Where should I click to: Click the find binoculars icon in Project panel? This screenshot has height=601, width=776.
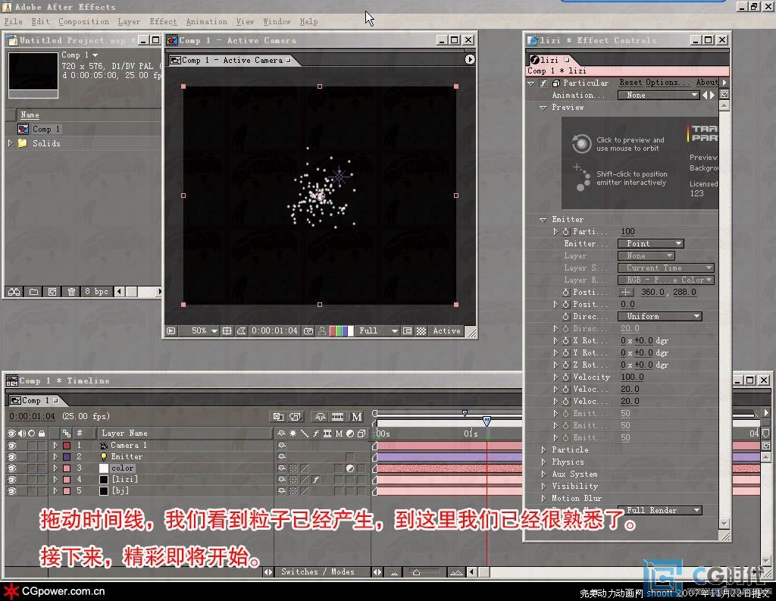tap(14, 292)
